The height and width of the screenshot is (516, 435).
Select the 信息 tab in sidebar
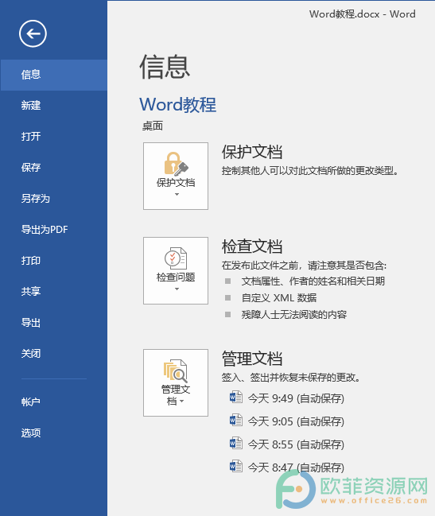coord(53,75)
